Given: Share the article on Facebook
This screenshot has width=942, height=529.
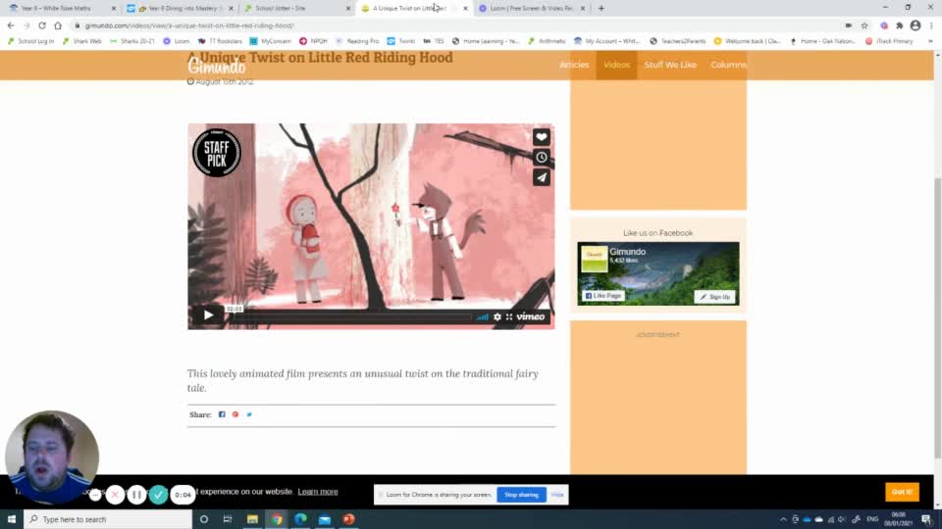Looking at the screenshot, I should [x=222, y=414].
